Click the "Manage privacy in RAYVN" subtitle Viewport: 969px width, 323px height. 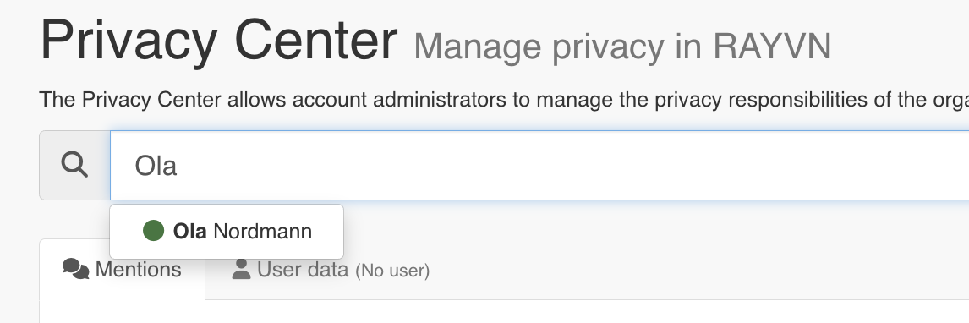coord(622,46)
